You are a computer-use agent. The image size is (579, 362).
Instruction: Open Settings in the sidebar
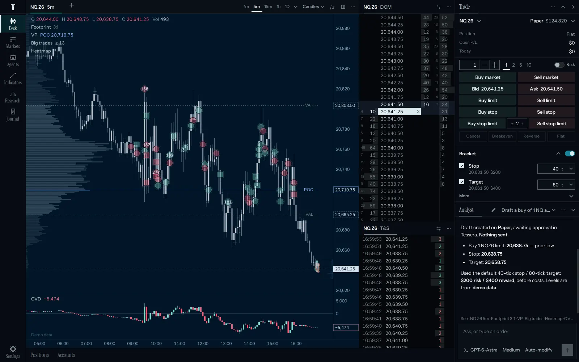(13, 352)
